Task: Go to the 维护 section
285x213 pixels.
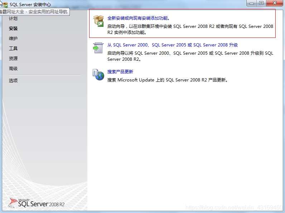Action: tap(13, 39)
